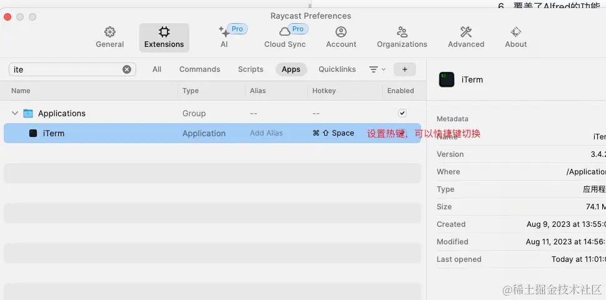
Task: Click the iTerm title in details pane
Action: tap(472, 80)
